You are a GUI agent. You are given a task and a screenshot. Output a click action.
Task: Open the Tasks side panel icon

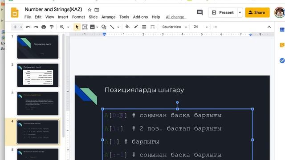[282, 60]
